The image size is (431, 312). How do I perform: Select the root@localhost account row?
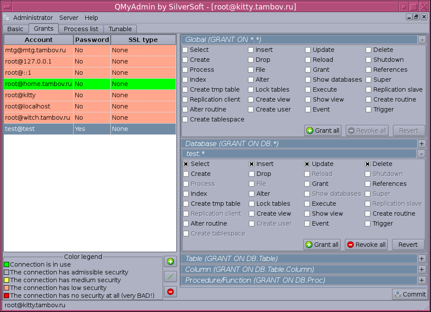coord(28,106)
